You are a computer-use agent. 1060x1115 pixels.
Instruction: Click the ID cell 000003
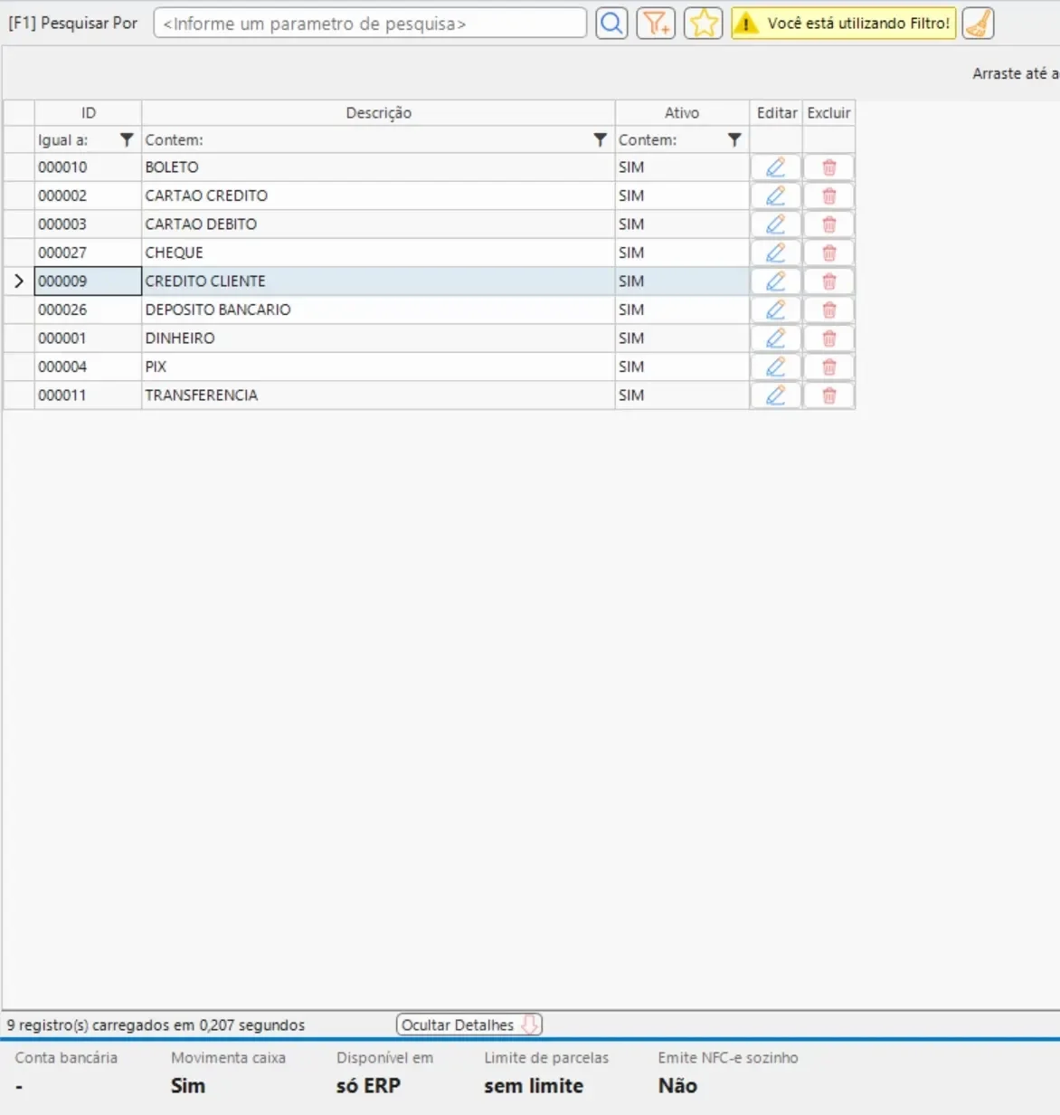coord(88,224)
